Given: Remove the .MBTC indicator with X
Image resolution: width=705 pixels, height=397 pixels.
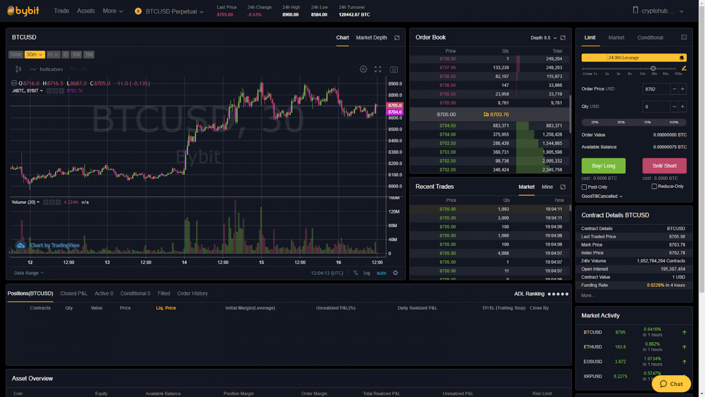Looking at the screenshot, I should 62,91.
